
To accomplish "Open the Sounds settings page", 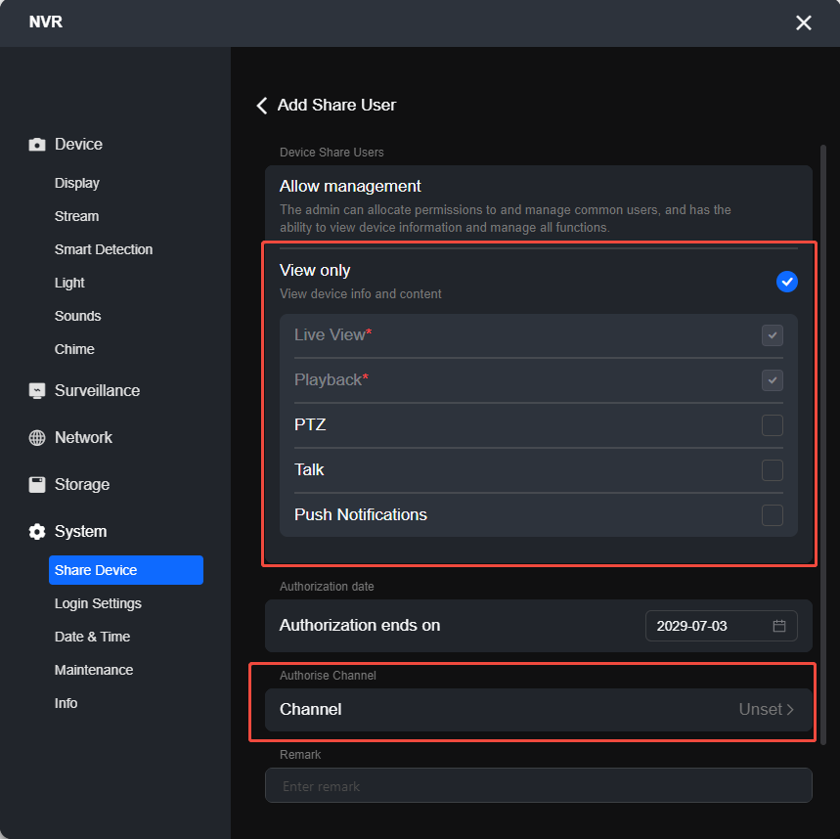I will [x=77, y=316].
